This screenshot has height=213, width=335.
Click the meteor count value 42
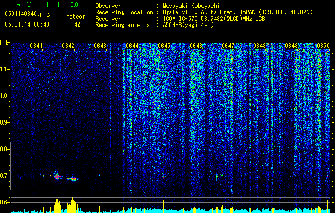click(x=77, y=24)
